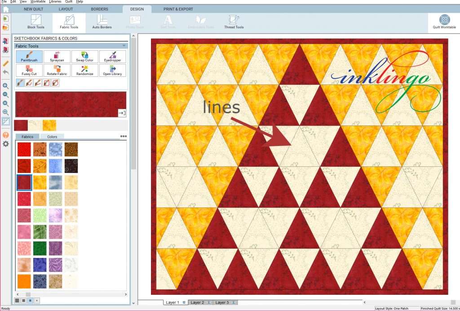Show the Colors palette tab
460x311 pixels.
click(x=52, y=137)
